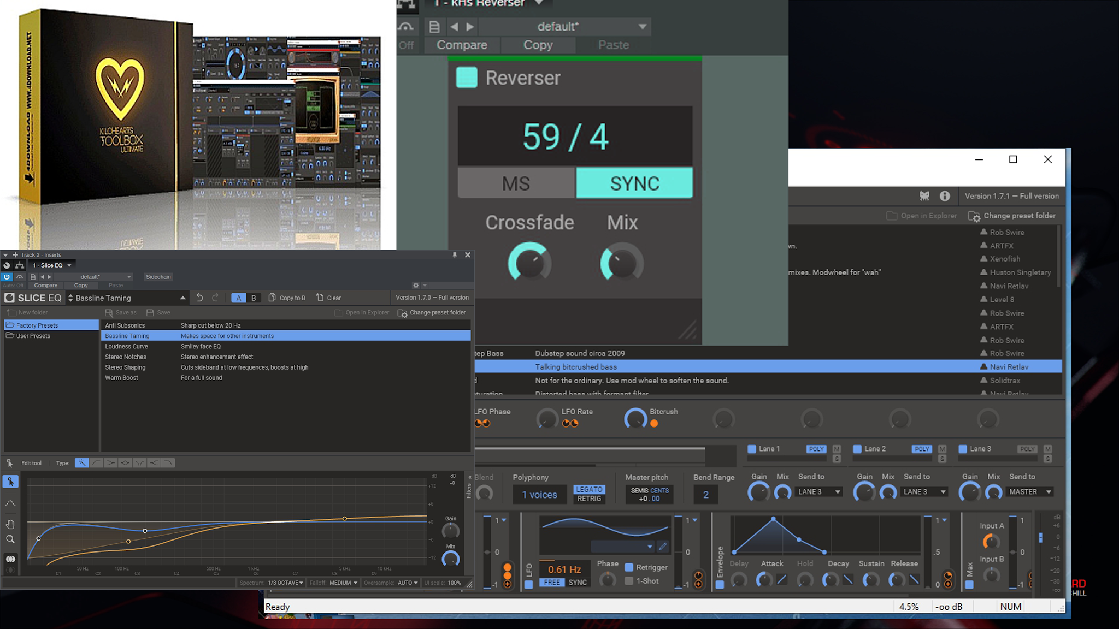The height and width of the screenshot is (629, 1119).
Task: Switch Reverser to MS mode
Action: tap(516, 183)
